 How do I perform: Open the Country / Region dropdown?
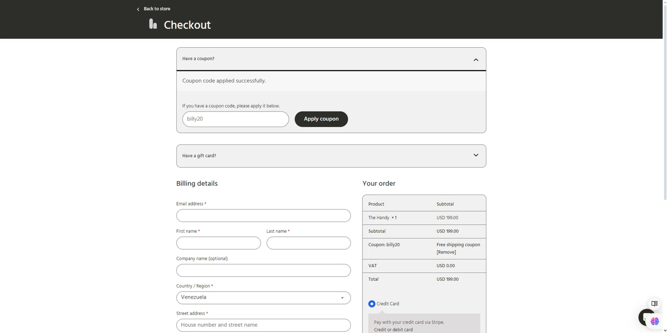264,298
